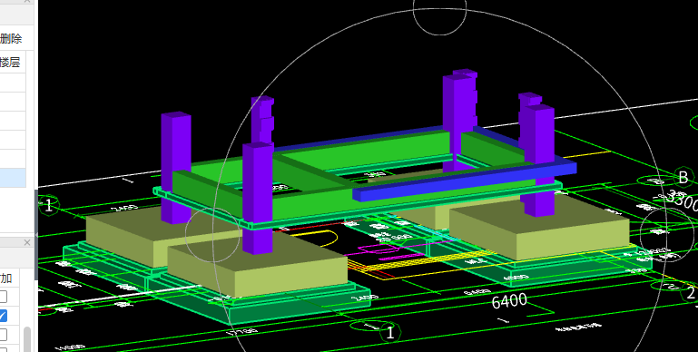Close the upper left floor panel
The height and width of the screenshot is (352, 698).
tap(27, 1)
